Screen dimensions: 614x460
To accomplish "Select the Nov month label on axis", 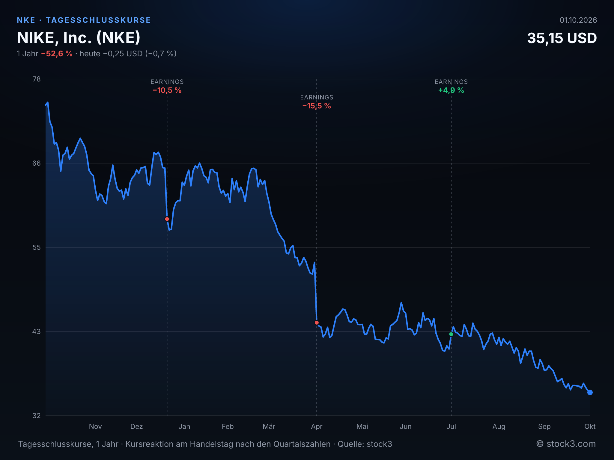I will [95, 426].
